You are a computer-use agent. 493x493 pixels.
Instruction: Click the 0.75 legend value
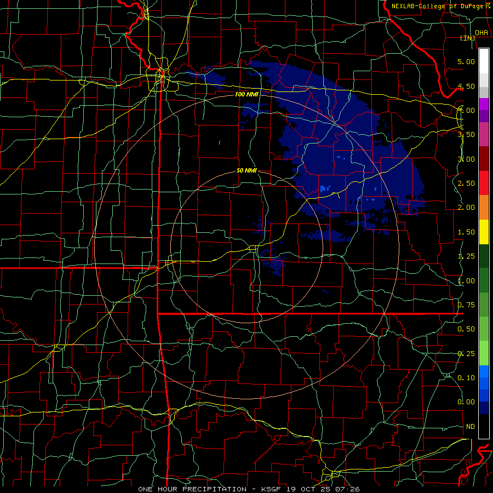tap(466, 305)
